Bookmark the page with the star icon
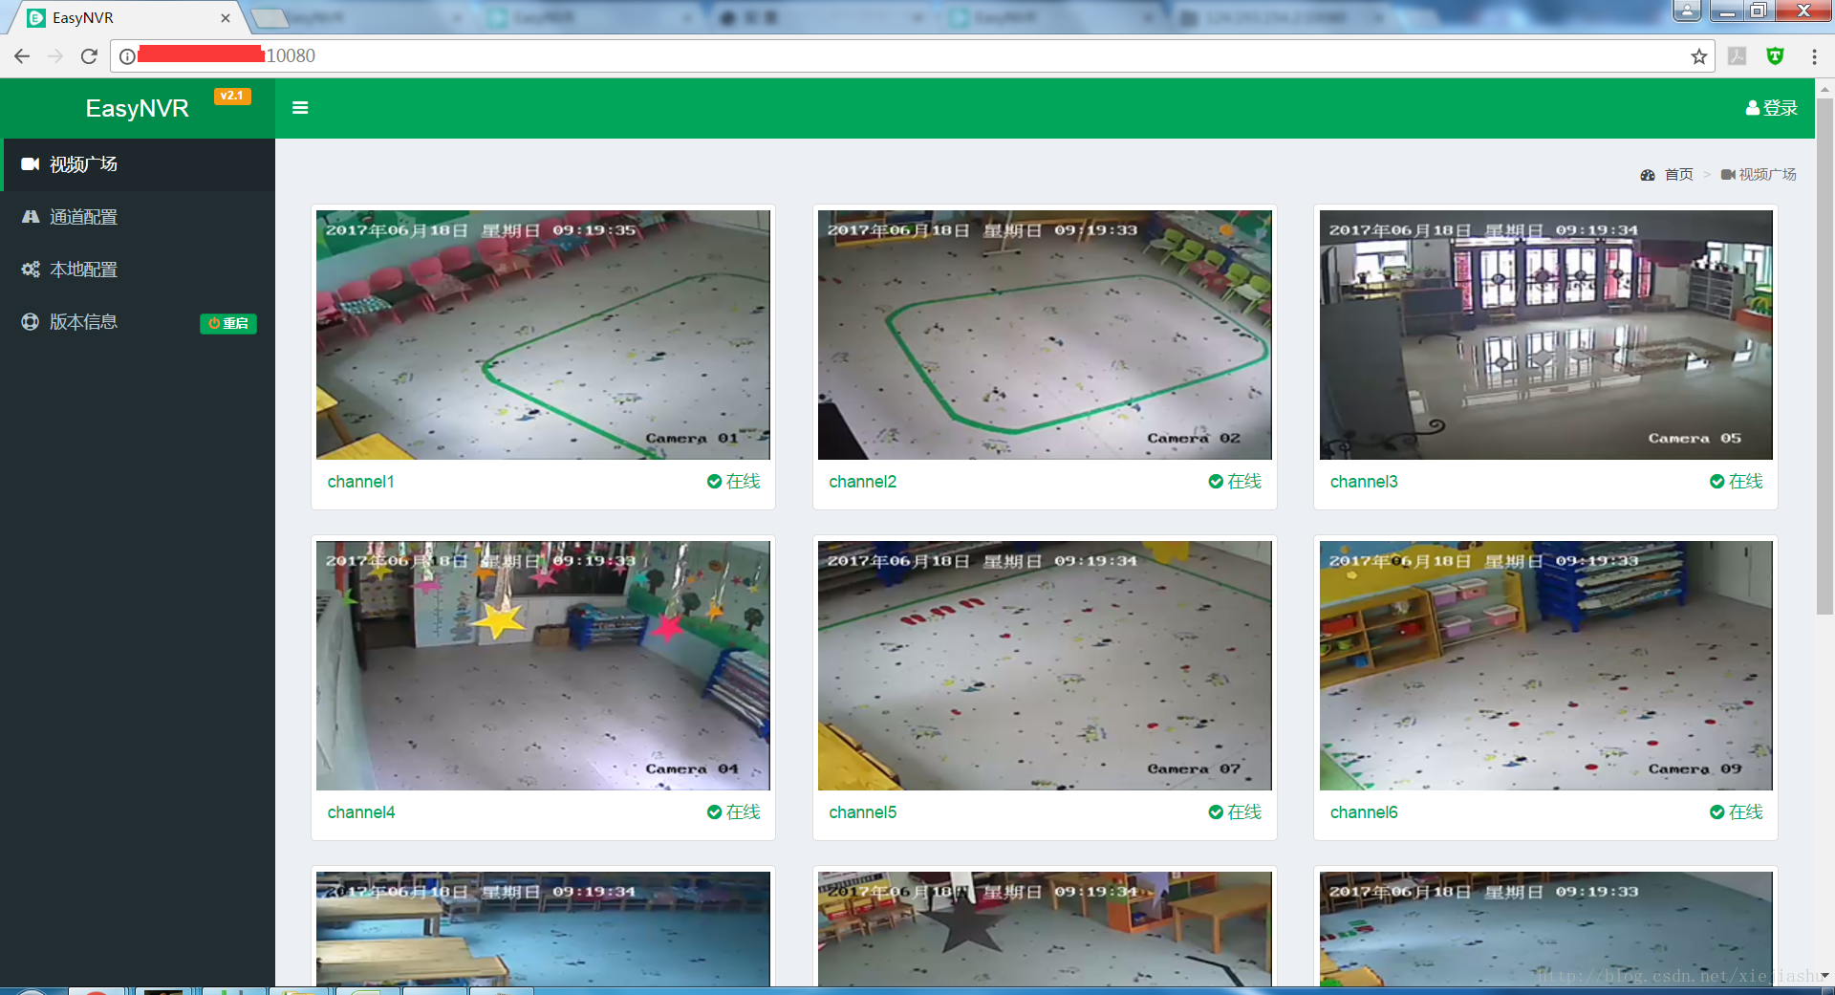The image size is (1835, 995). pyautogui.click(x=1698, y=56)
